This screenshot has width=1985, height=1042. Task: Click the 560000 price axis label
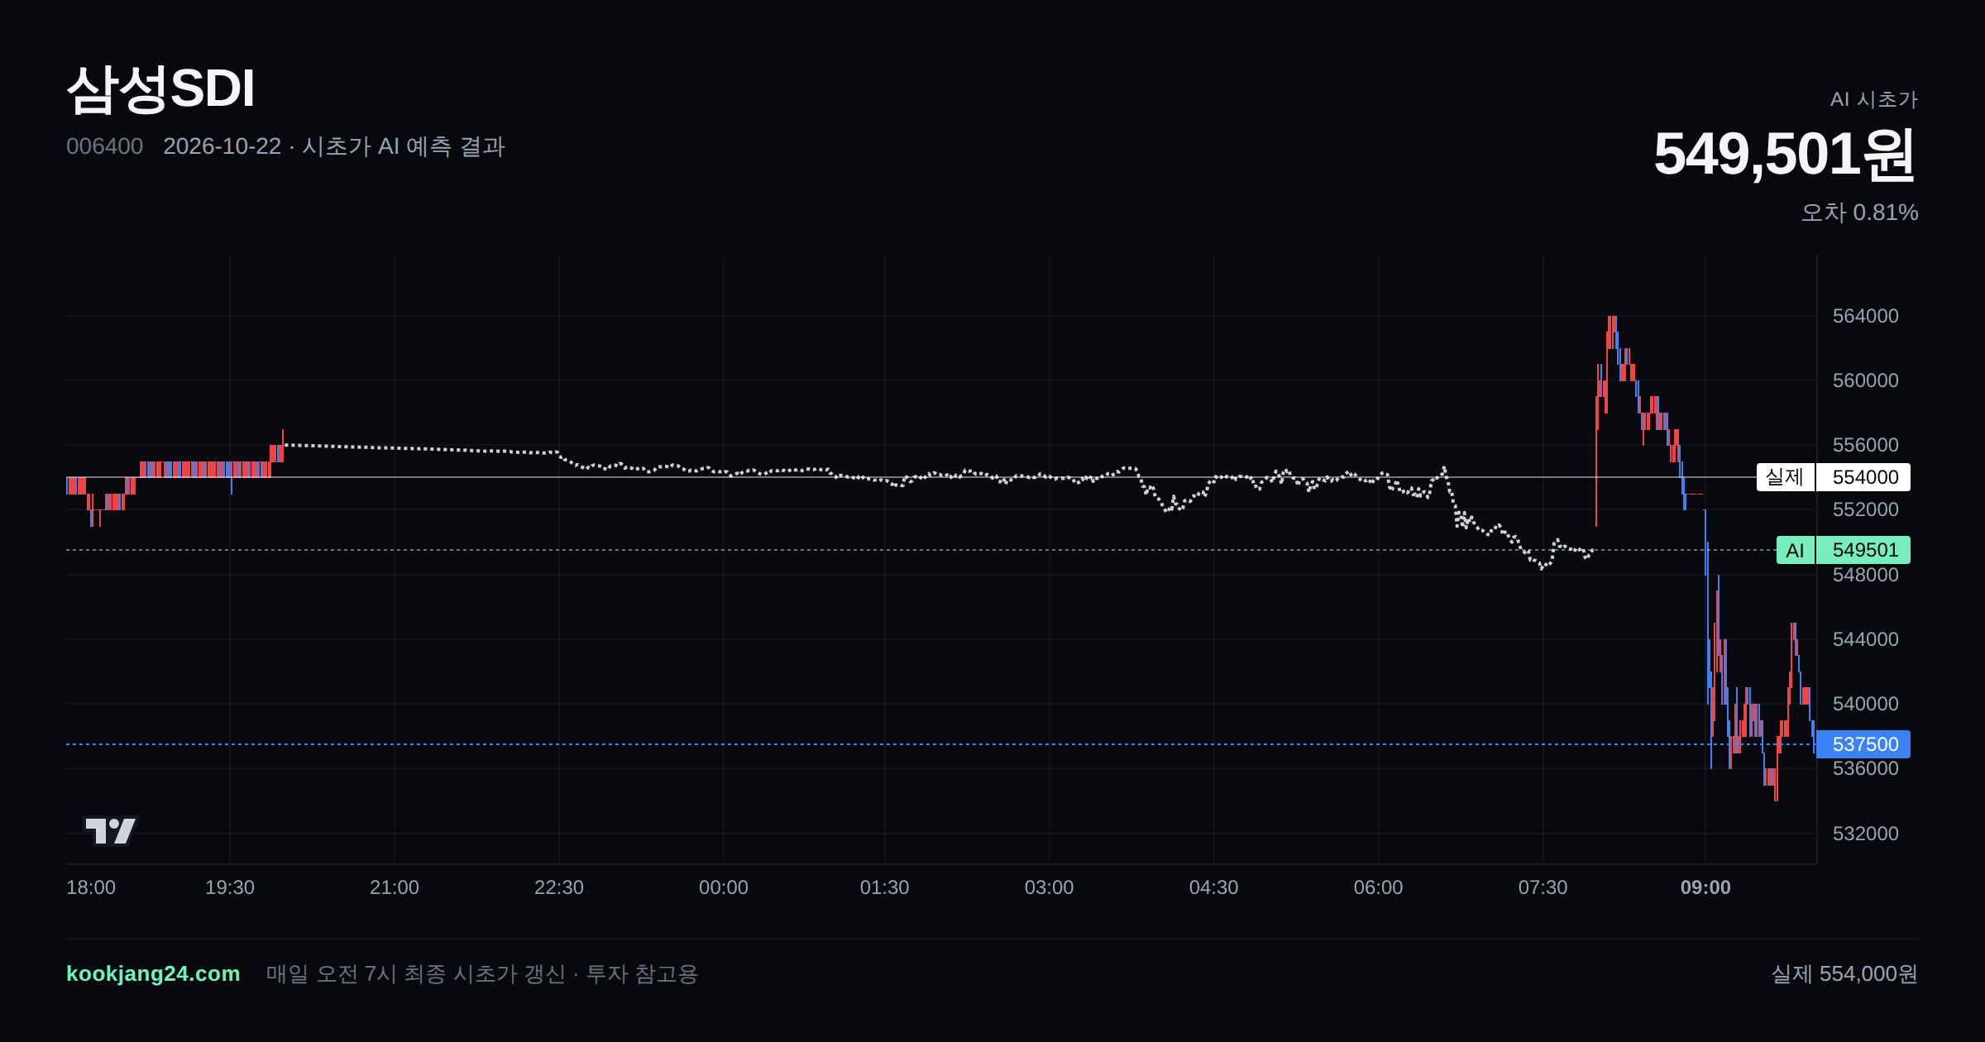point(1865,380)
